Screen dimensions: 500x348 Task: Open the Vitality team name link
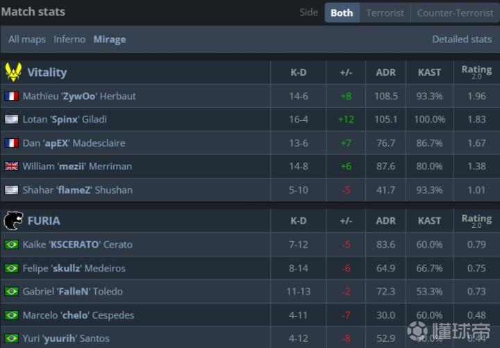click(47, 72)
